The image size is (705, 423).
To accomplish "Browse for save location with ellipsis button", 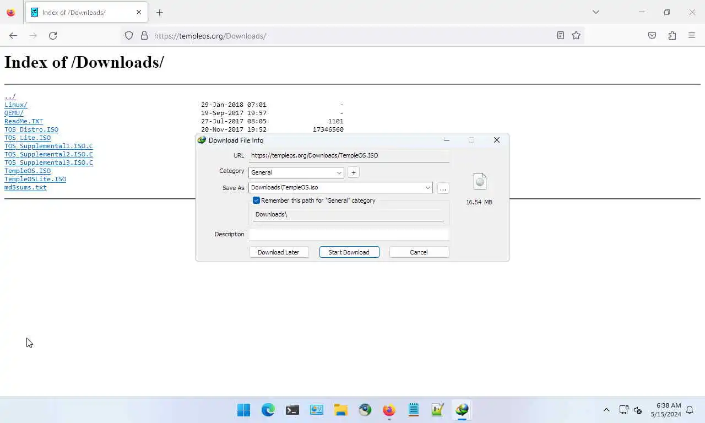I will [443, 188].
